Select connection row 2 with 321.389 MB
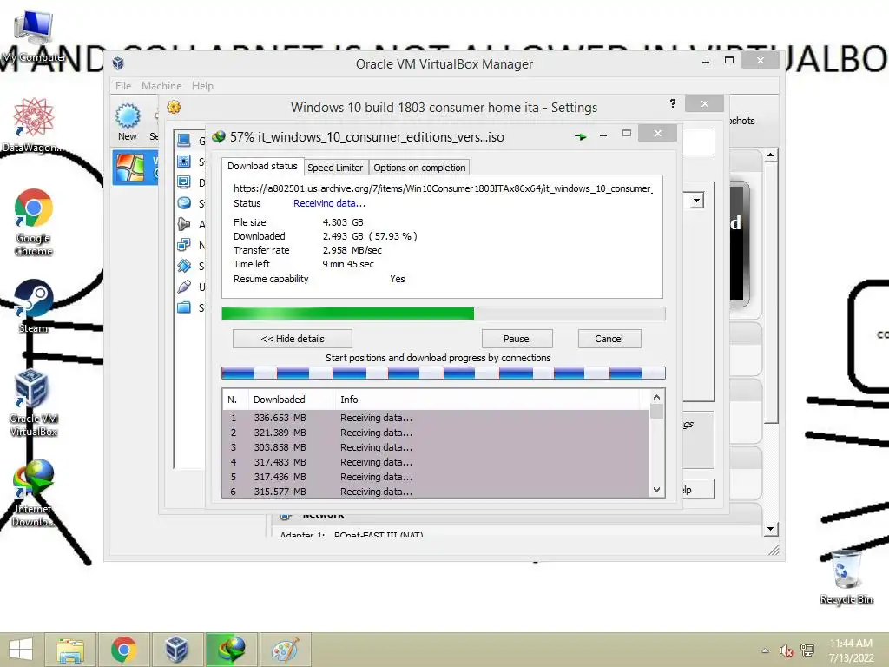The image size is (889, 667). [436, 433]
